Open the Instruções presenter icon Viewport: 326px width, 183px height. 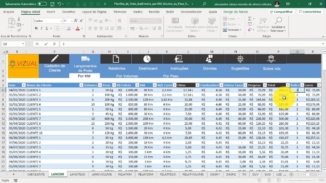pos(178,59)
